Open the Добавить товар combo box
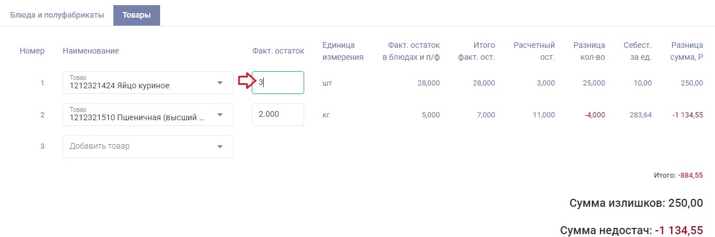715x237 pixels. 140,146
